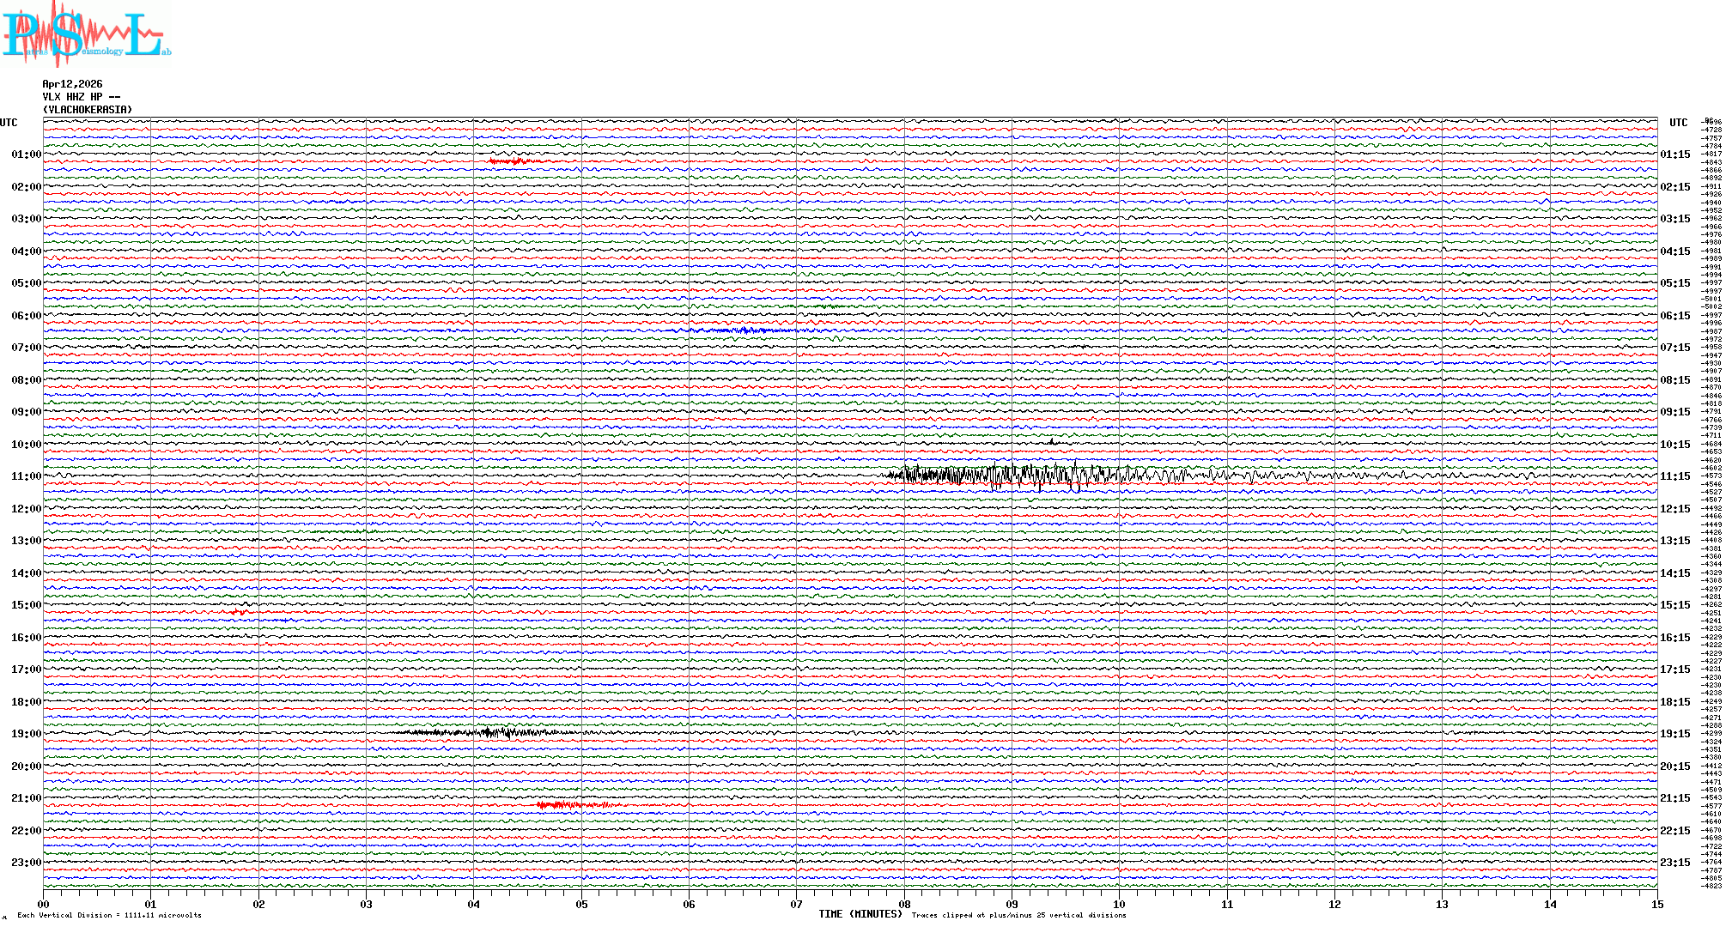This screenshot has height=927, width=1726.
Task: Click the PSL Seismology Lab logo
Action: pyautogui.click(x=86, y=34)
